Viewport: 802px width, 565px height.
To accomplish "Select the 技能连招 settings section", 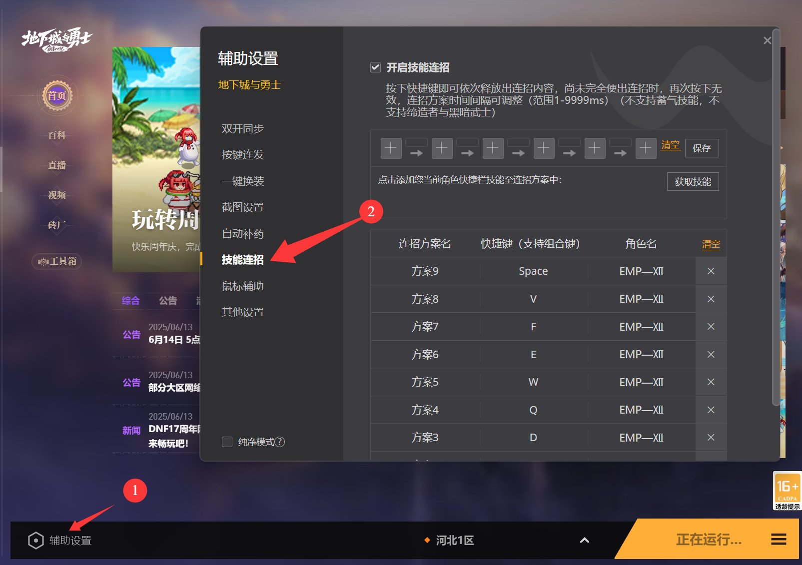I will [x=243, y=260].
